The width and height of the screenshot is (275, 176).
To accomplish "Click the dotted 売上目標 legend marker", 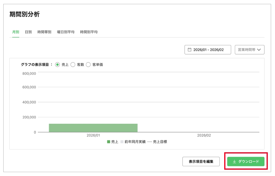I will coord(150,142).
